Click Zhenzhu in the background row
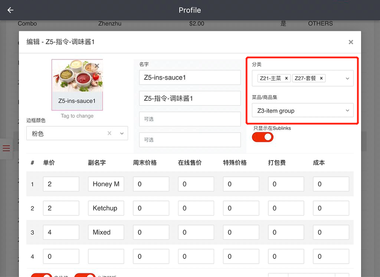This screenshot has width=380, height=277. click(x=110, y=24)
